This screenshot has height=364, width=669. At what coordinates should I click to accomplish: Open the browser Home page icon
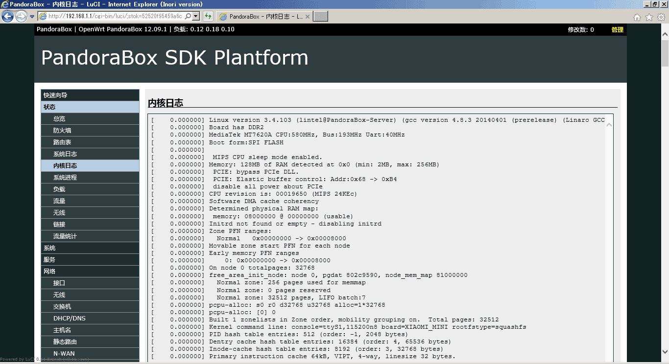637,17
